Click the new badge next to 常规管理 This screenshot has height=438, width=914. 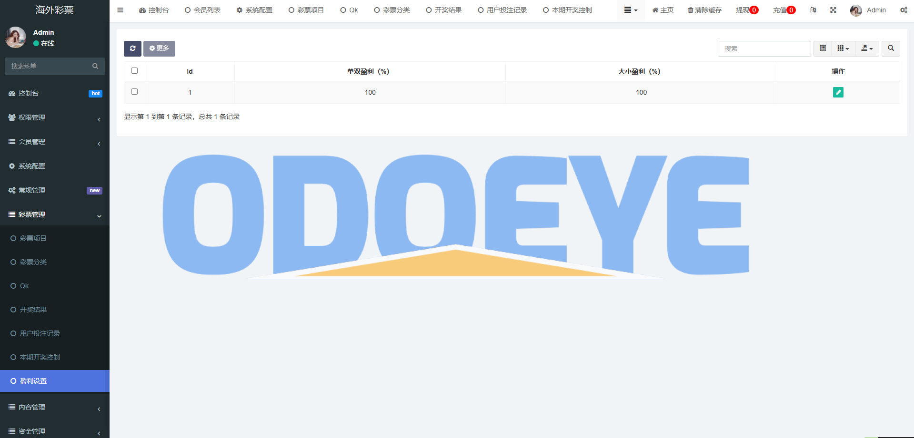(x=94, y=191)
